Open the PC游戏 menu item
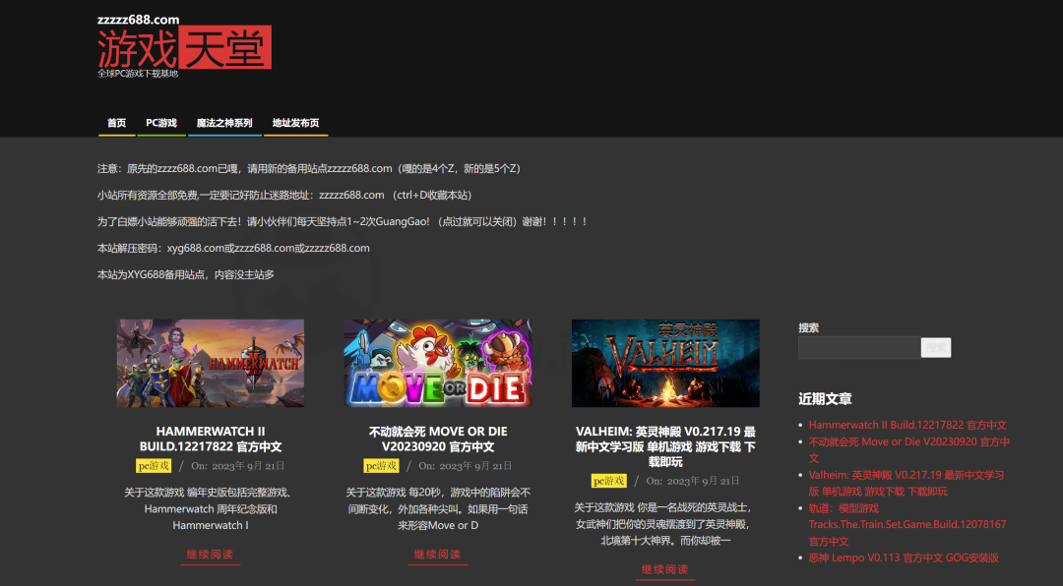The height and width of the screenshot is (586, 1063). coord(161,123)
